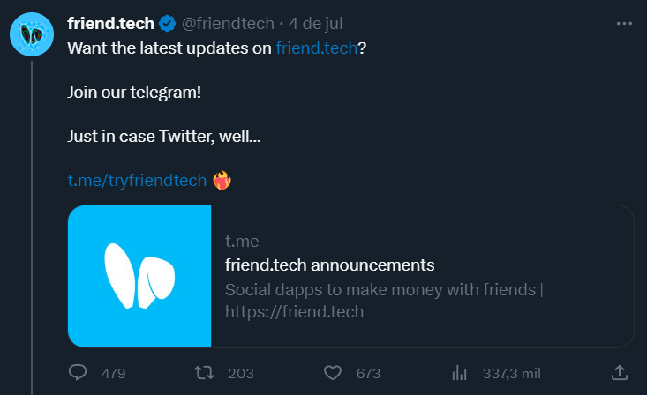Follow the blue friend.tech link in text

[317, 48]
